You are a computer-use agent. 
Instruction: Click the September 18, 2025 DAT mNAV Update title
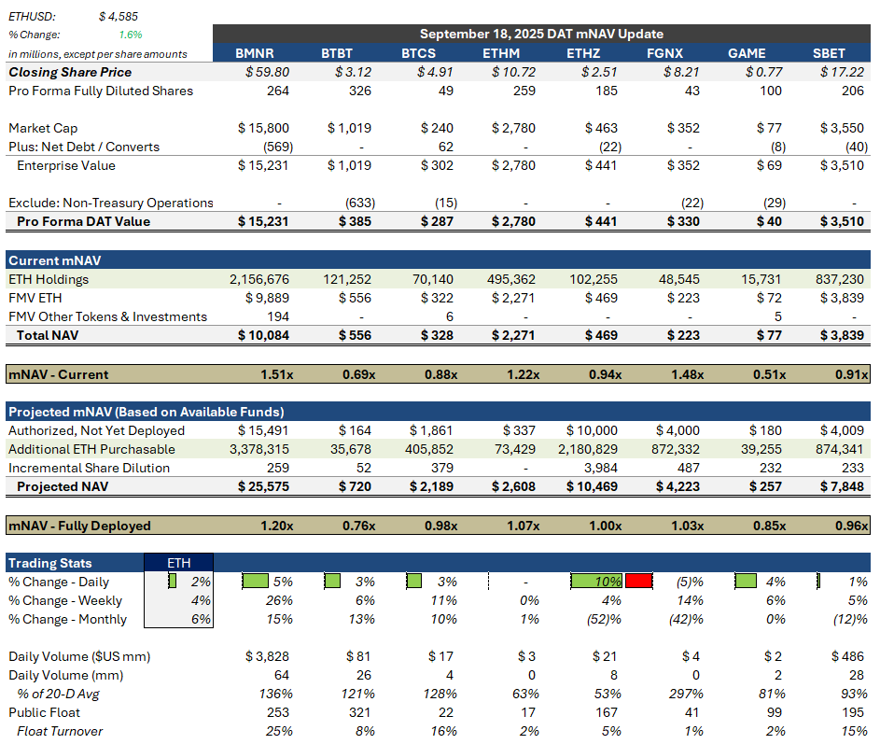point(541,34)
